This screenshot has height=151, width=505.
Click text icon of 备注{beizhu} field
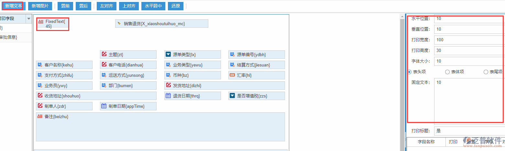coord(40,116)
